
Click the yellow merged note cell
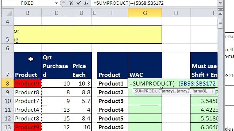(x=88, y=35)
